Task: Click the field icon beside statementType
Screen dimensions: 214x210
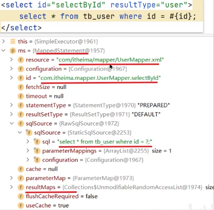Action: (x=21, y=105)
